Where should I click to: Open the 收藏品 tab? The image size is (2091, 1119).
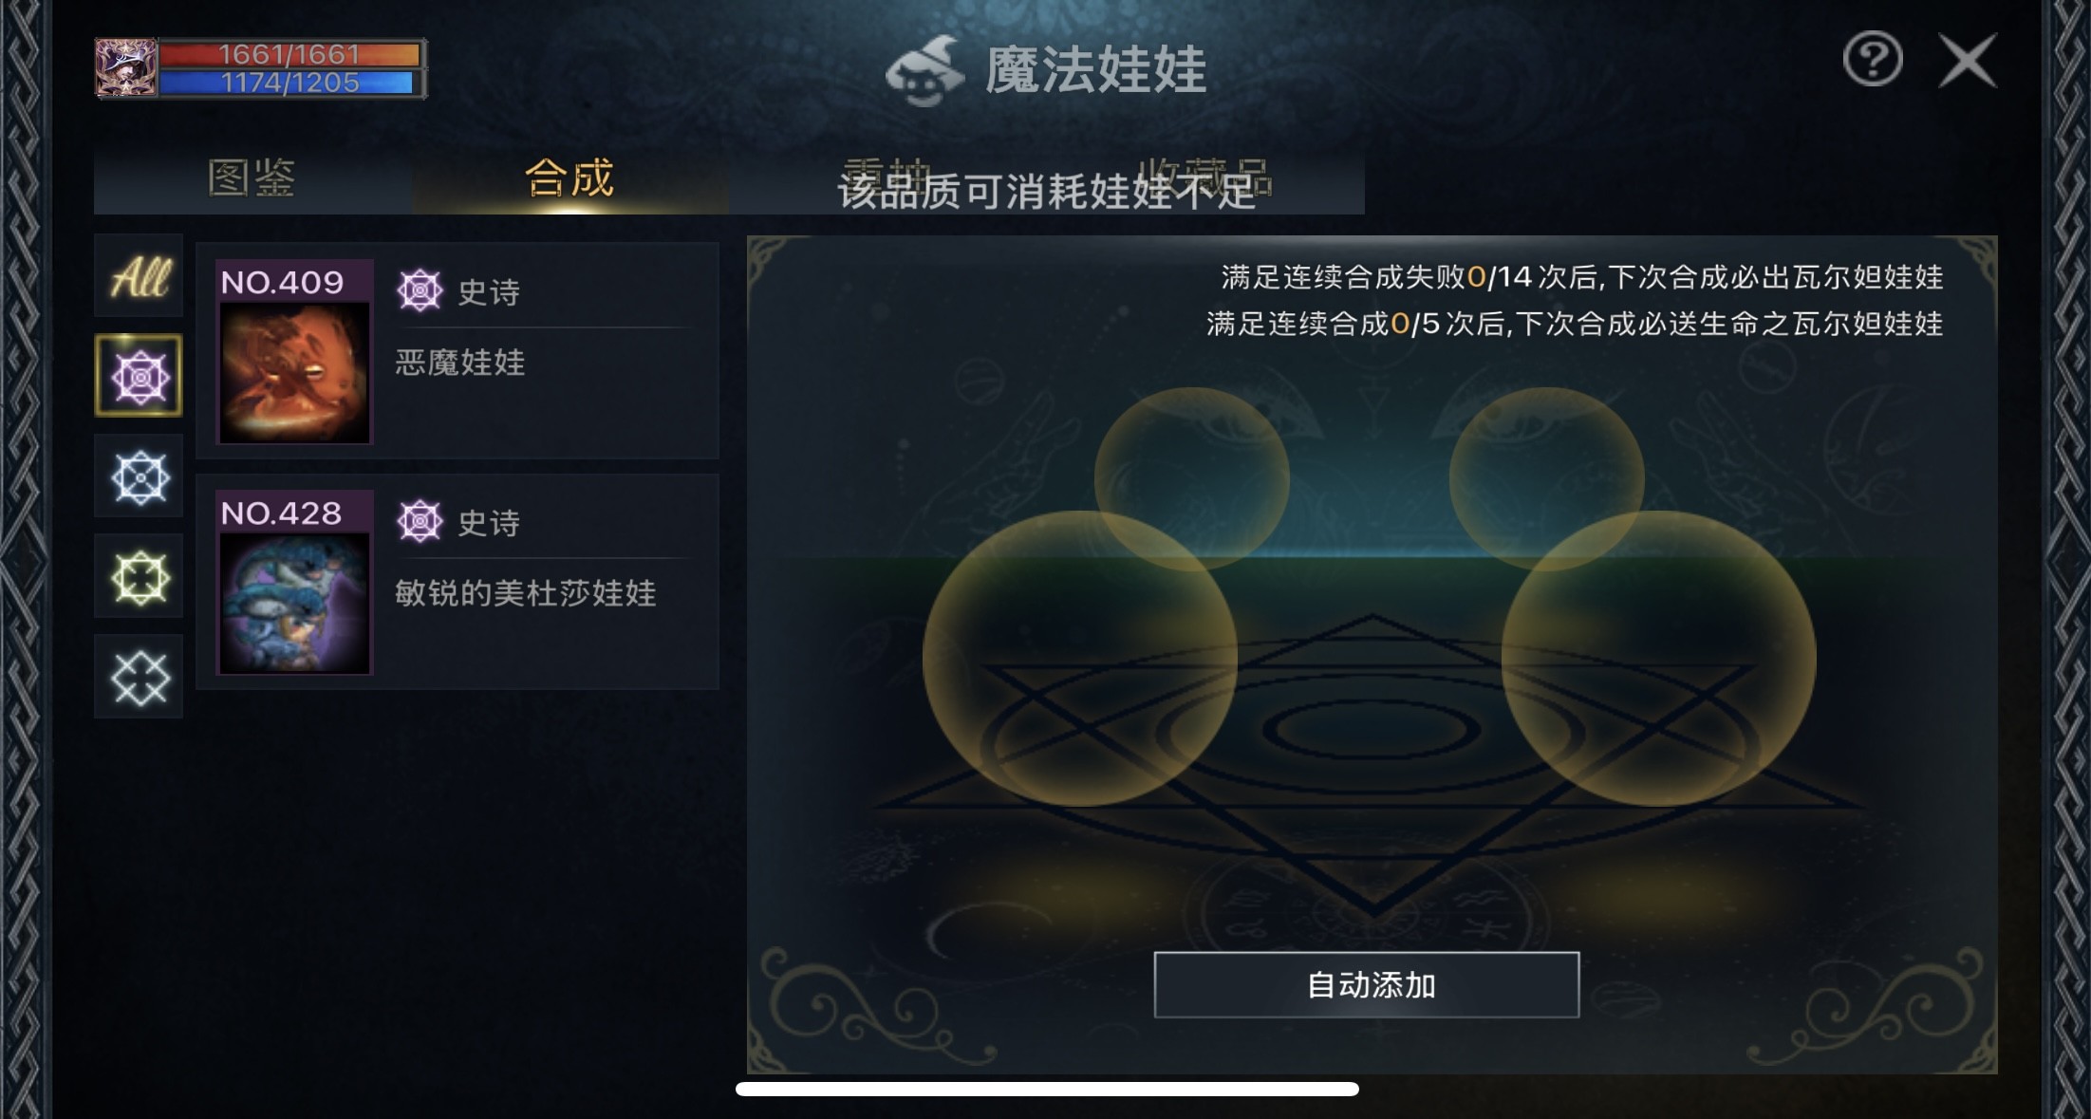1205,177
